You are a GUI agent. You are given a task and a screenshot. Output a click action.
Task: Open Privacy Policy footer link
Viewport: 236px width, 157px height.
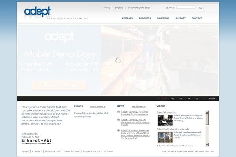[92, 152]
